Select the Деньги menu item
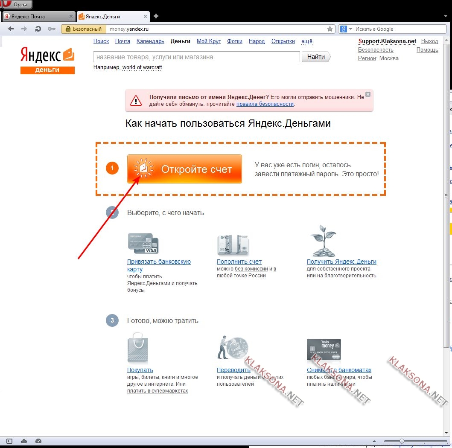452x448 pixels. point(180,41)
